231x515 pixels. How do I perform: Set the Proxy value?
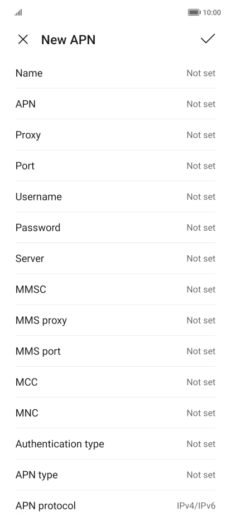(x=116, y=135)
